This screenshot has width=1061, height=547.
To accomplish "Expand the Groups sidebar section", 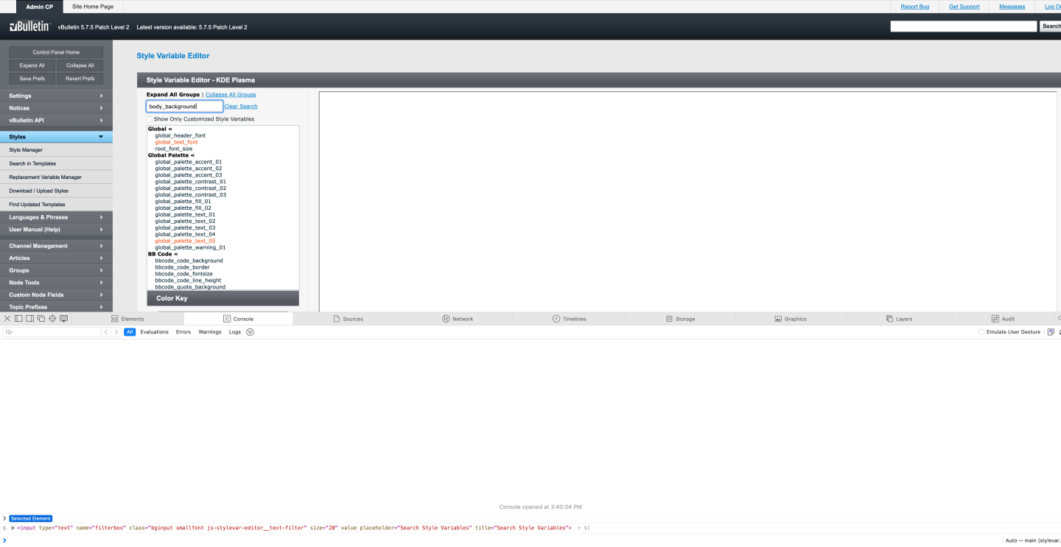I will [56, 270].
